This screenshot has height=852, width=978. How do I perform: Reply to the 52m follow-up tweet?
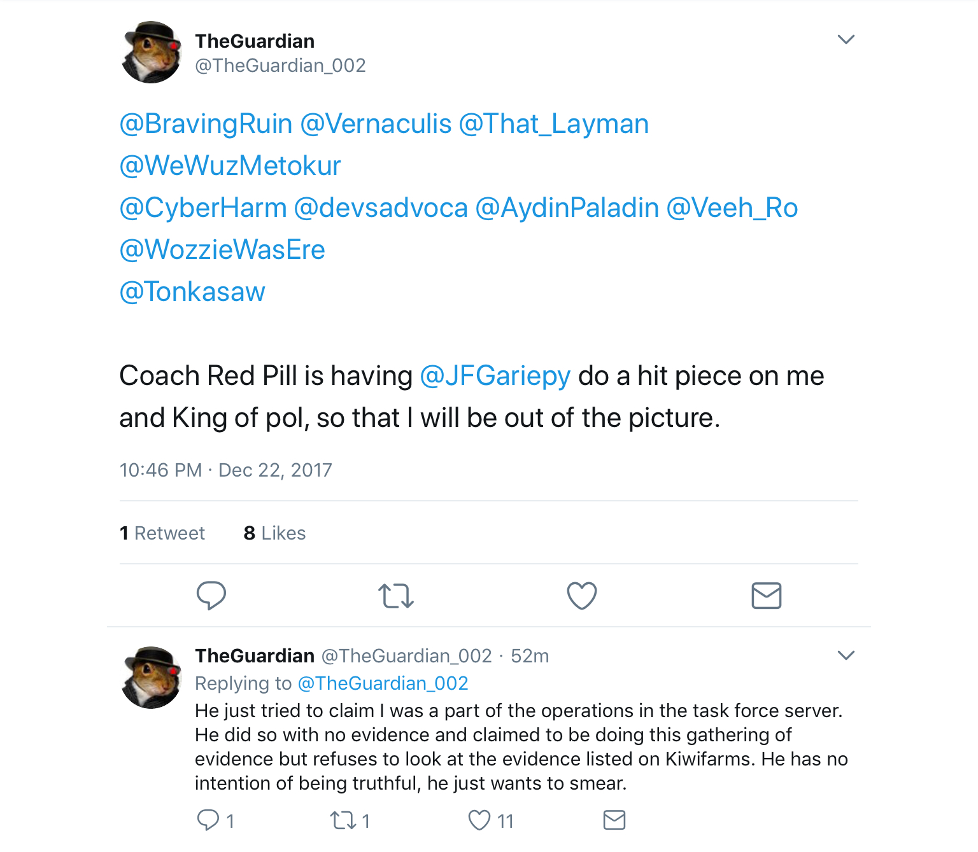point(208,820)
